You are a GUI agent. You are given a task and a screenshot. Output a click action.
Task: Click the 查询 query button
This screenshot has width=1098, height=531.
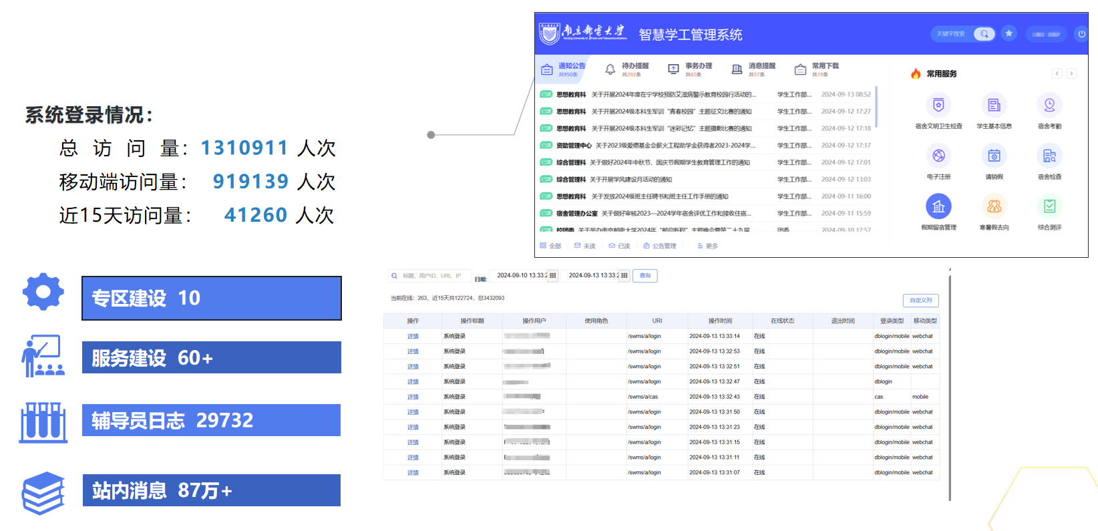(645, 275)
